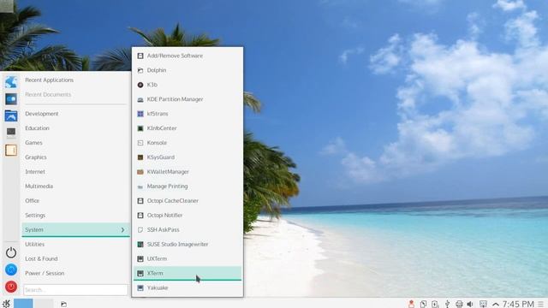This screenshot has height=308, width=548.
Task: Open the Multimedia category
Action: click(x=75, y=187)
